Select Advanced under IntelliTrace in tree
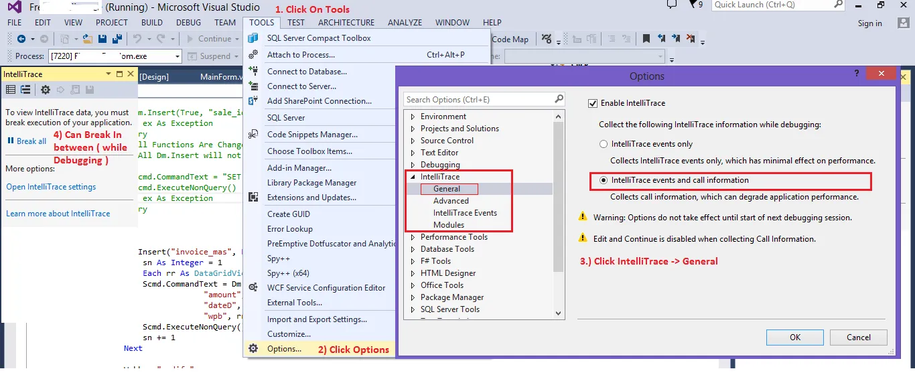Screen dimensions: 915x373 (451, 201)
